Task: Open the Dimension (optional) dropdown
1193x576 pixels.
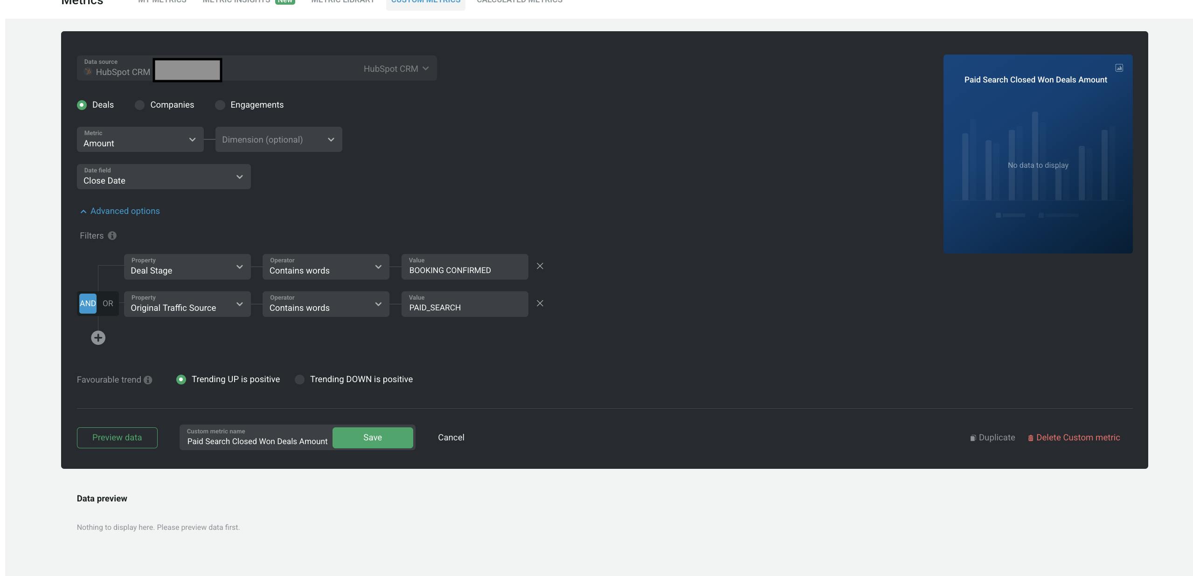Action: click(278, 139)
